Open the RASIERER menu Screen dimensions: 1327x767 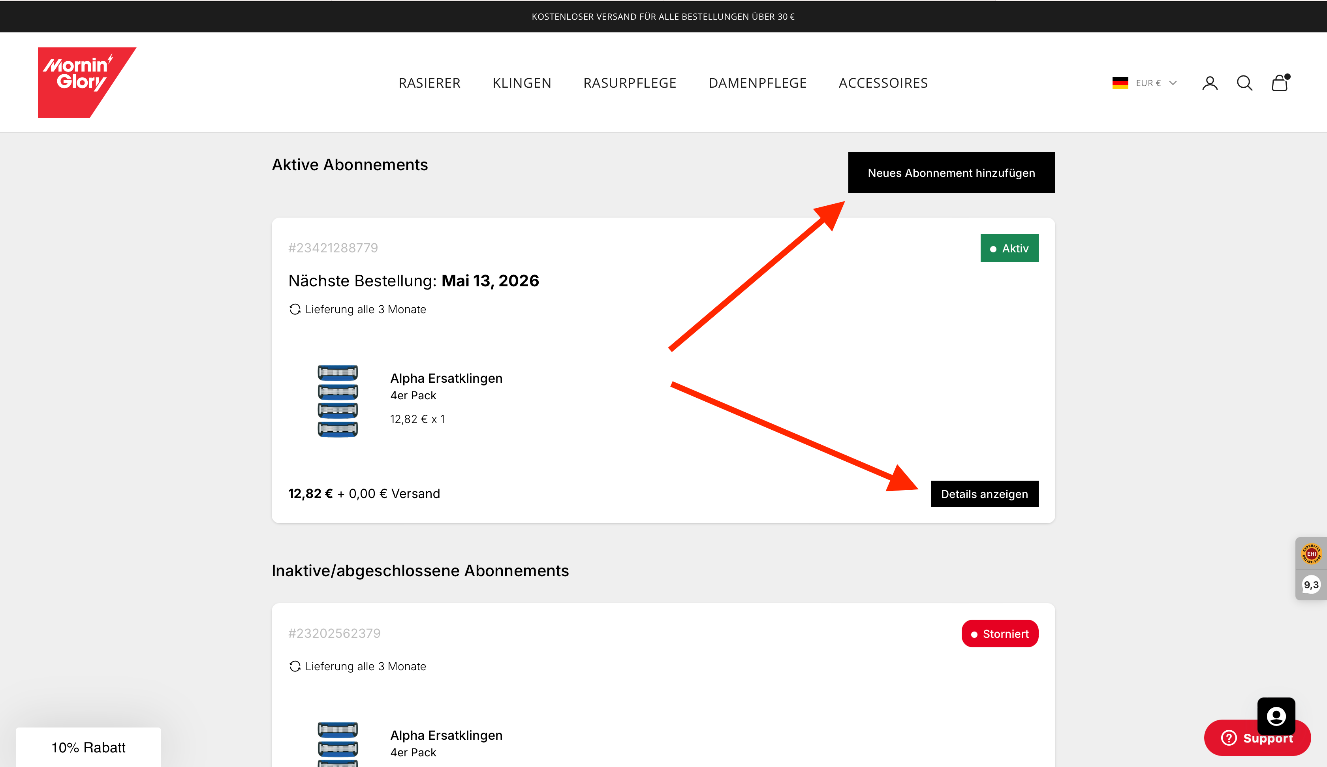429,83
